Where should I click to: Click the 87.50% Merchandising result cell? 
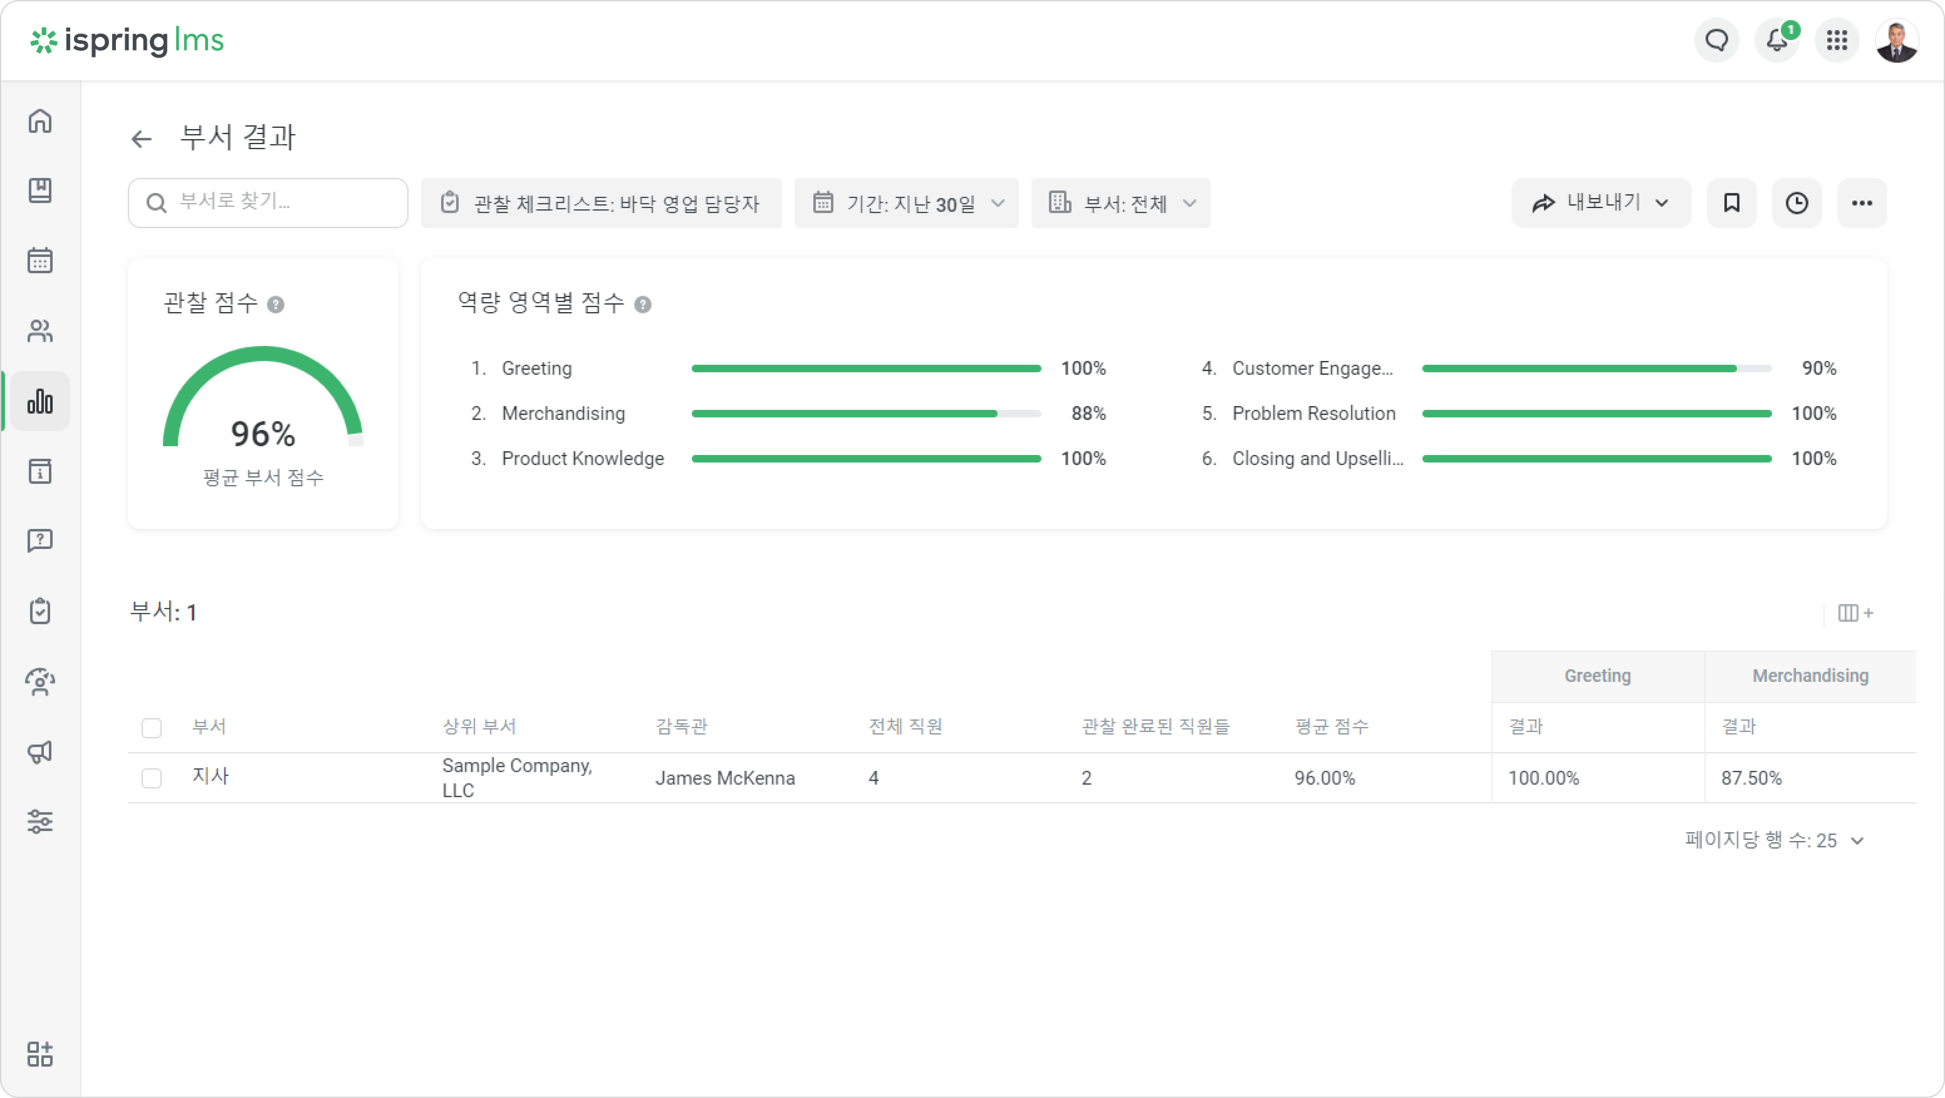[x=1752, y=779]
